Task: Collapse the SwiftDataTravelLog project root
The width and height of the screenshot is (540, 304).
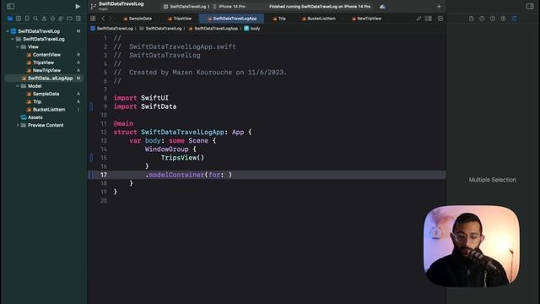Action: point(8,31)
